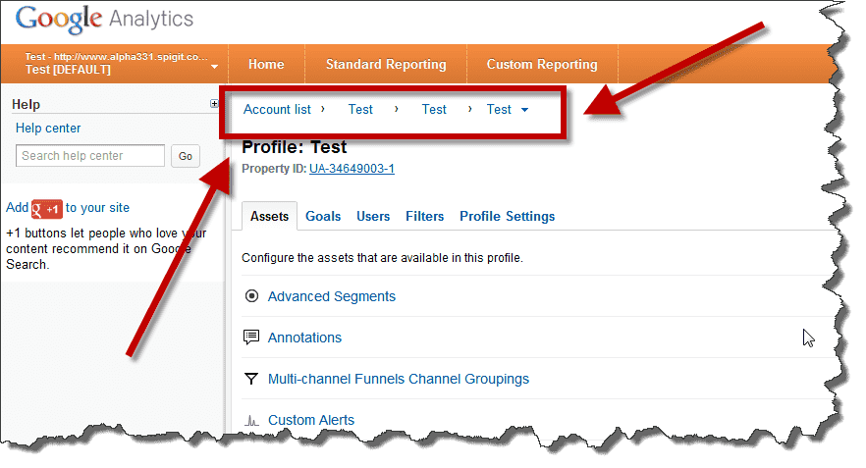Switch to the Filters tab
The width and height of the screenshot is (866, 468).
point(425,216)
